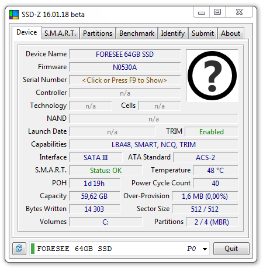Click the Sector Size value 512 / 512
263x268 pixels.
[205, 209]
